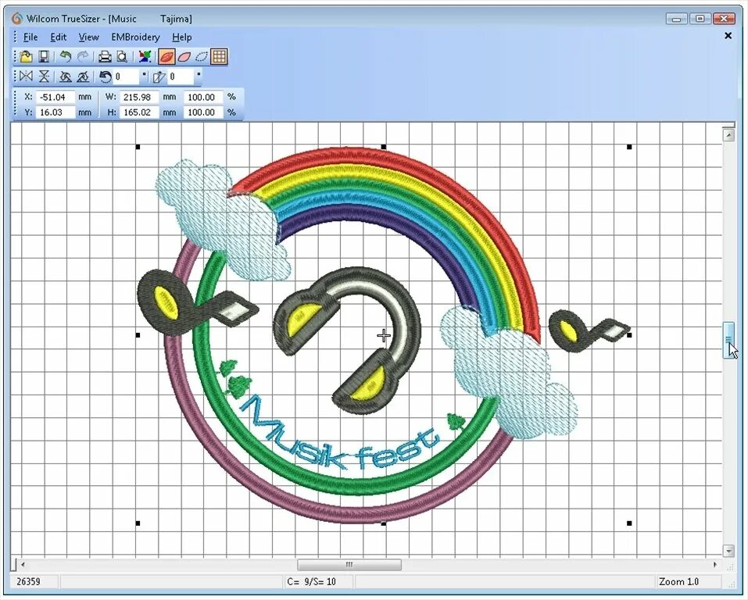Click the horizontal scrollbar right arrow

[715, 565]
